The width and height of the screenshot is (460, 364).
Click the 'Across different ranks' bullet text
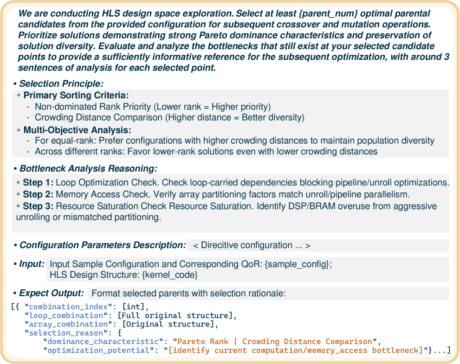click(206, 152)
